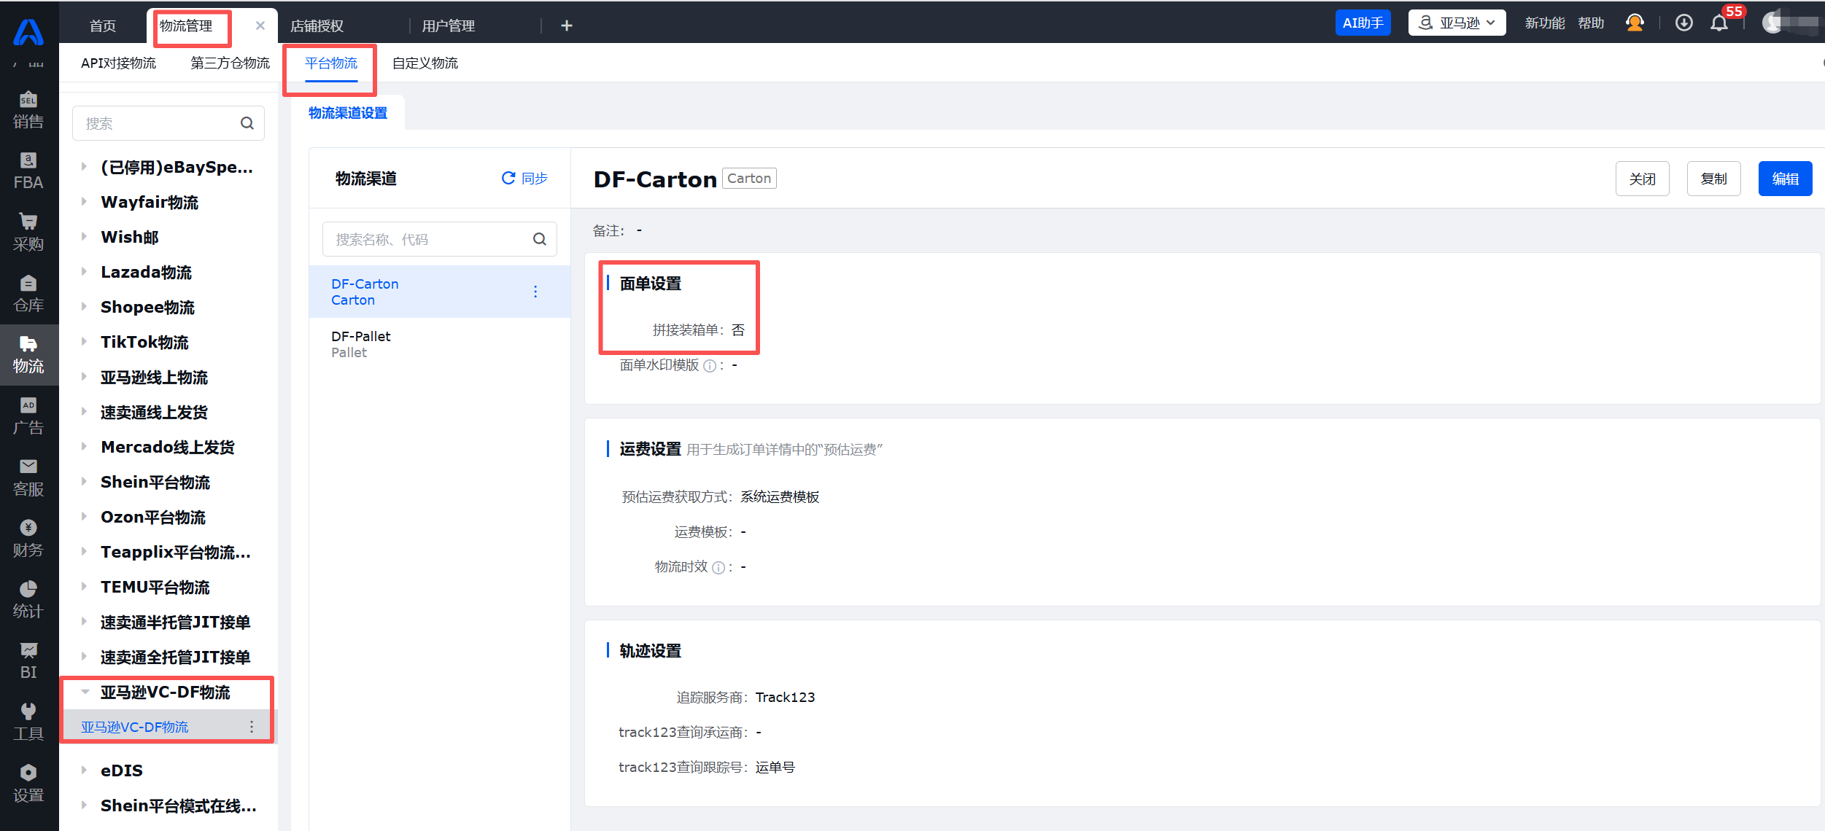1825x831 pixels.
Task: Expand the Wayfair物流 tree node
Action: point(84,202)
